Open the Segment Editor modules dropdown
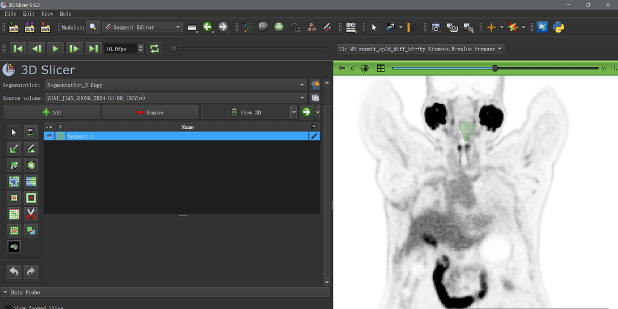 (142, 27)
